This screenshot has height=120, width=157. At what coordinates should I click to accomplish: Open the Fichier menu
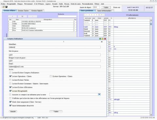click(x=3, y=4)
